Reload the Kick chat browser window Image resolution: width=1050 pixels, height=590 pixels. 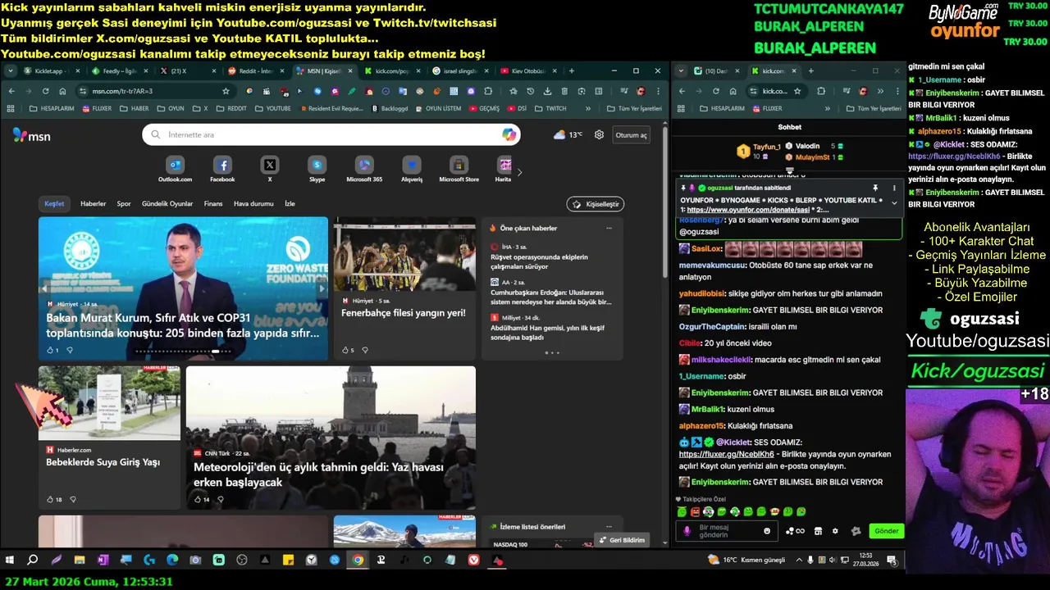[715, 91]
